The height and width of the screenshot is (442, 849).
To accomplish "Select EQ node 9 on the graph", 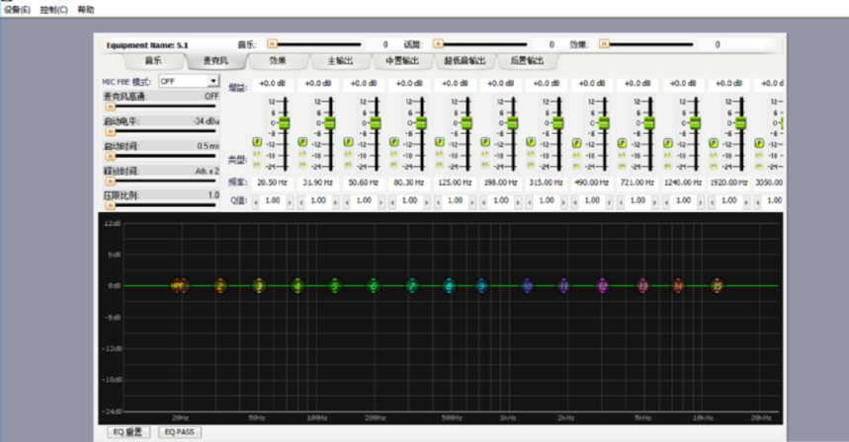I will tap(482, 286).
